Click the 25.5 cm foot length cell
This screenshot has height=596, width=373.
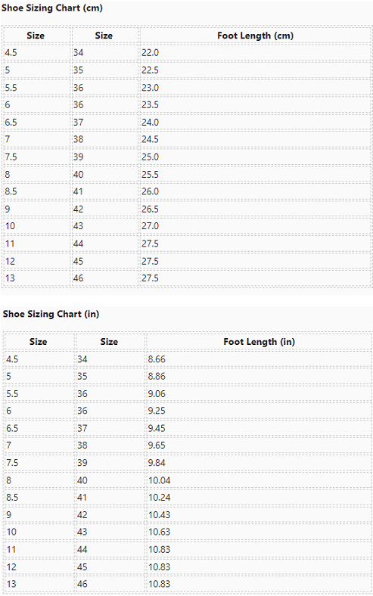click(x=256, y=175)
